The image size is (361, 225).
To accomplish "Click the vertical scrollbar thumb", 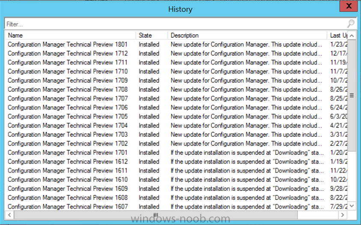I will coord(352,95).
